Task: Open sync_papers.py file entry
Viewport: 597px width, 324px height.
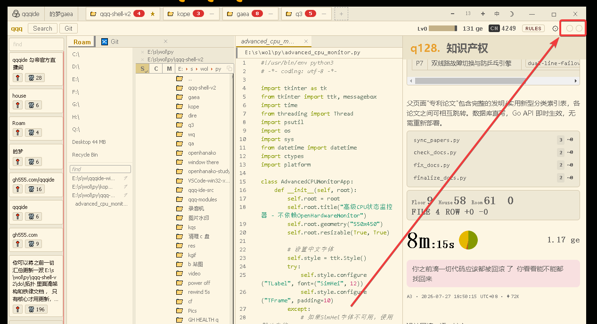Action: tap(436, 140)
